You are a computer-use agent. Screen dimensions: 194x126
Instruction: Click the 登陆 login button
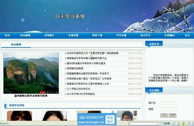pos(164,115)
